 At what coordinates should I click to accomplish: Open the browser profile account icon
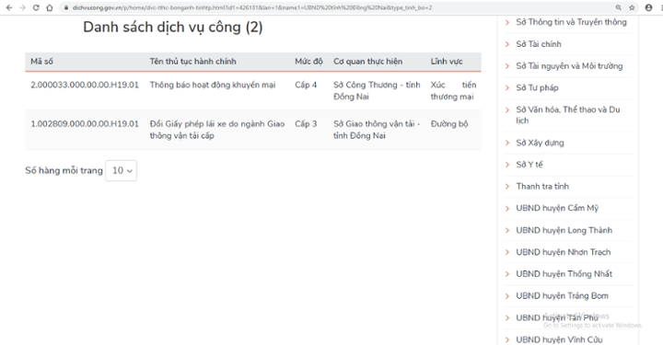(648, 7)
